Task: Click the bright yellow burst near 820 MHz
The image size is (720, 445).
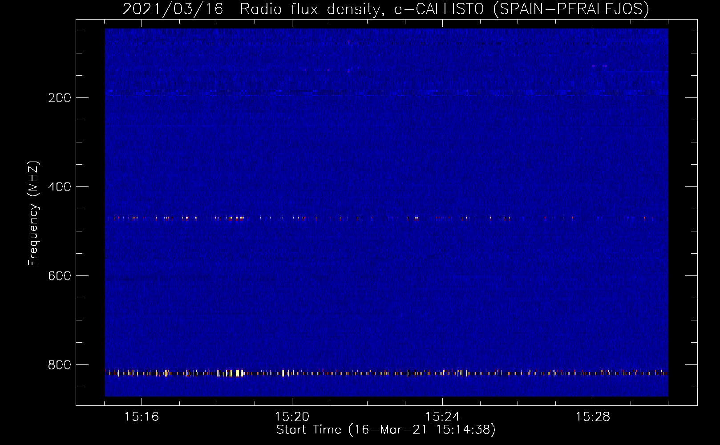Action: point(239,373)
